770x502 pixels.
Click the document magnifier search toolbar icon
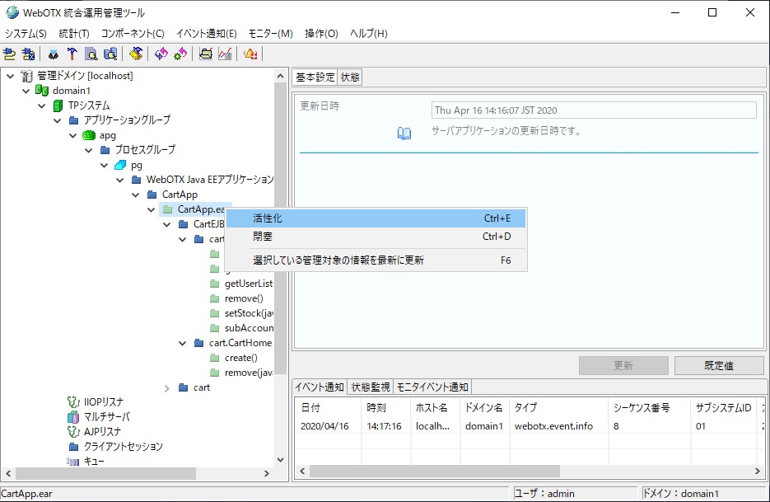pyautogui.click(x=91, y=54)
